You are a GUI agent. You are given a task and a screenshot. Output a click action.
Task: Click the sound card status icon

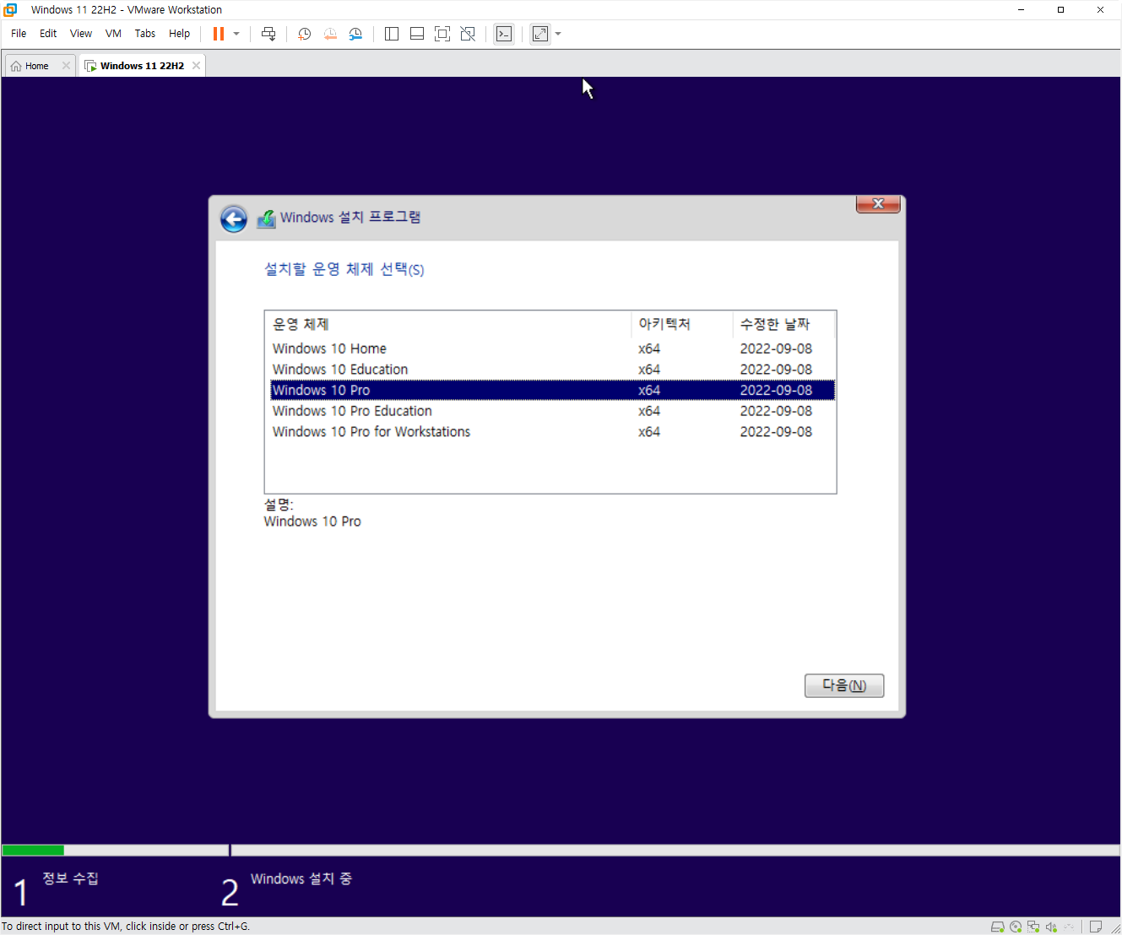click(x=1051, y=927)
